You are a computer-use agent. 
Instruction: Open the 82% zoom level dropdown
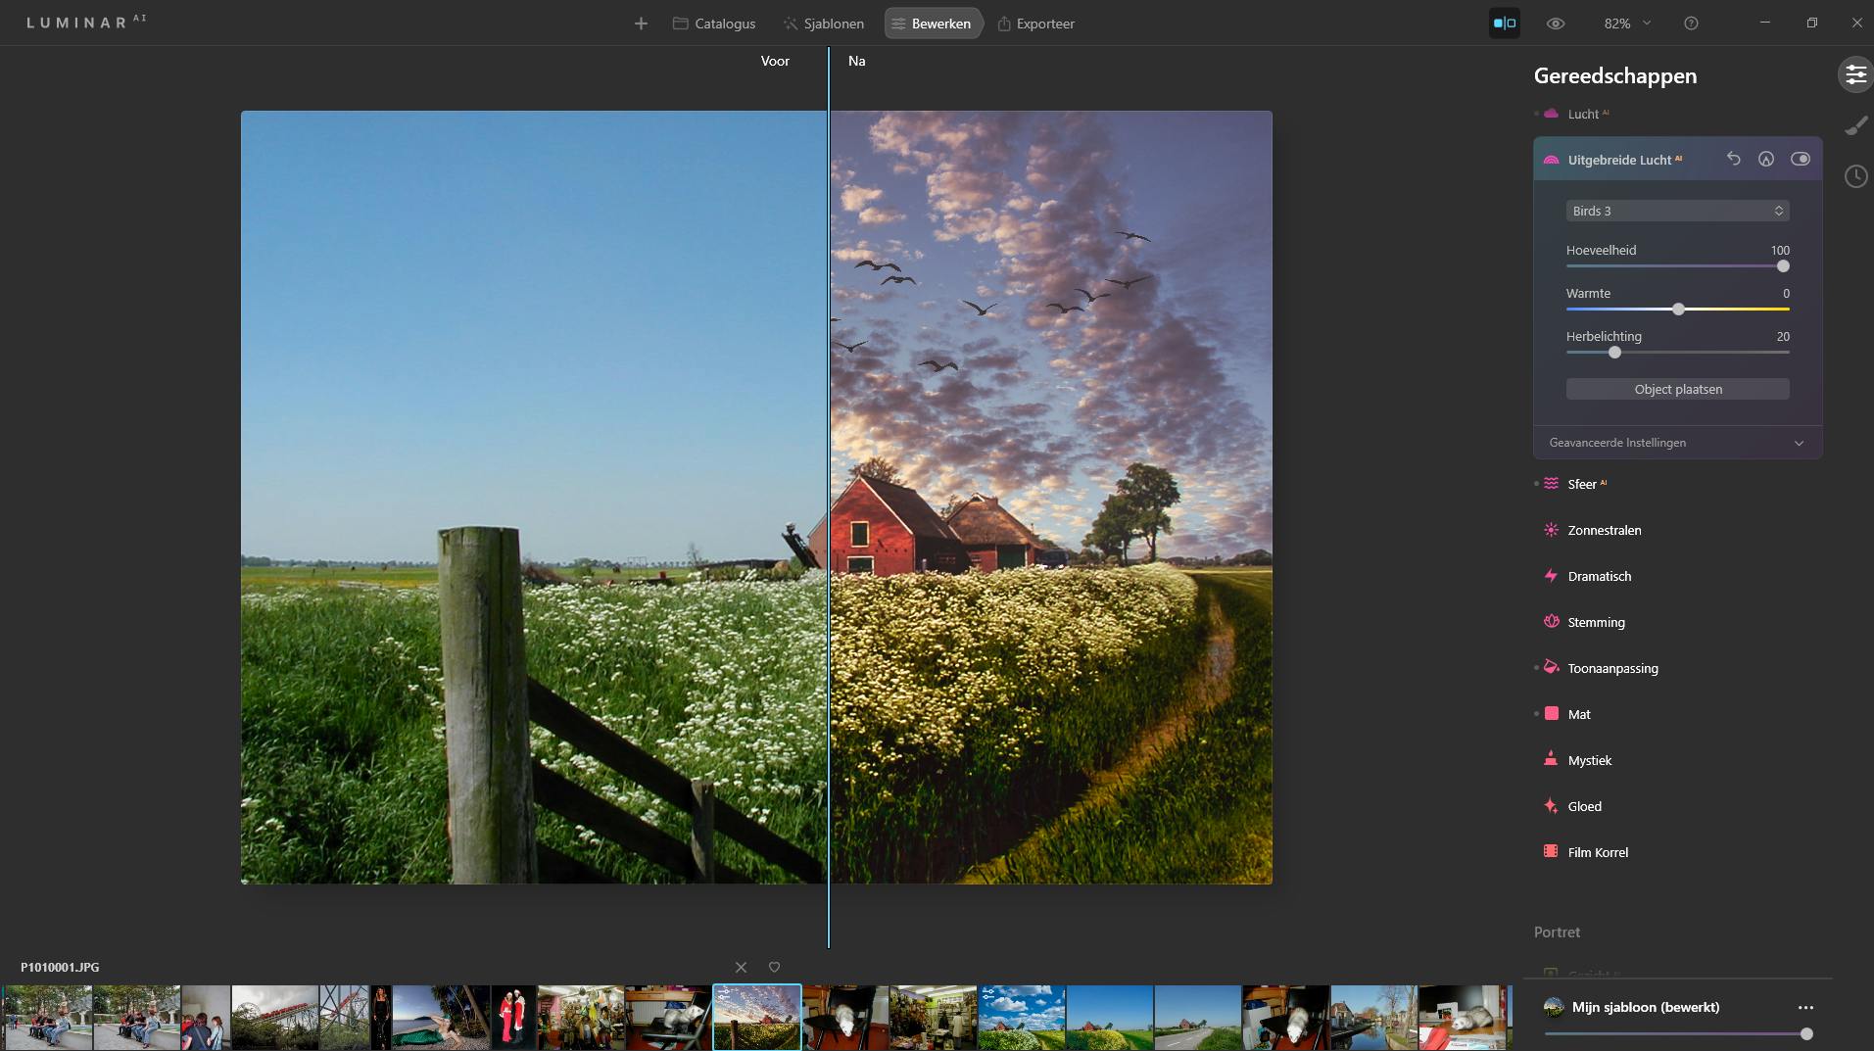point(1626,24)
